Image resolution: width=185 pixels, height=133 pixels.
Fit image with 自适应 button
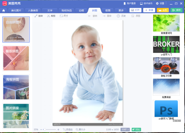click(68, 130)
